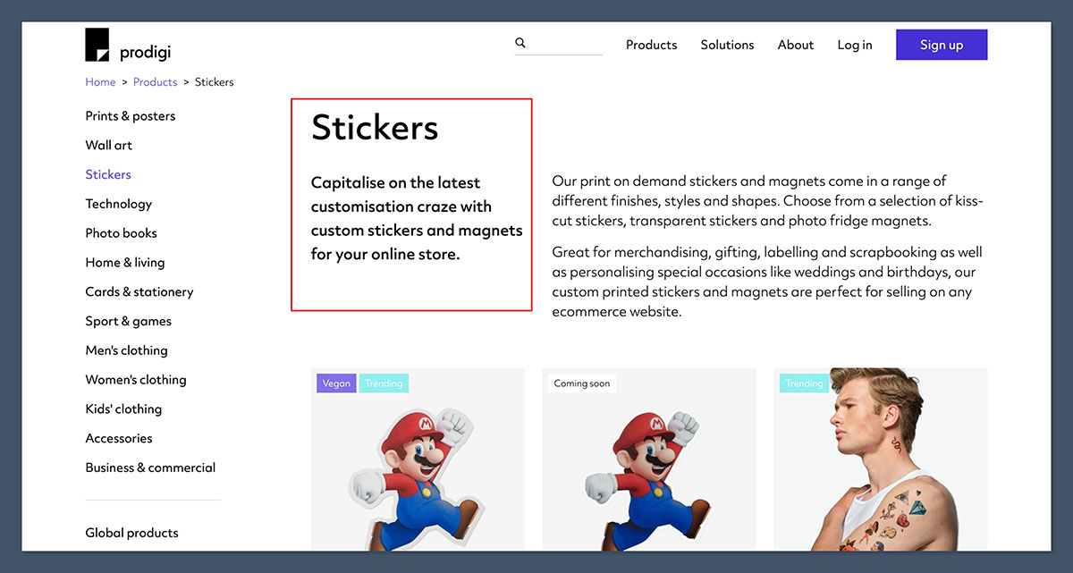Open the Coming soon Mario sticker card
Viewport: 1073px width, 573px height.
coord(649,459)
